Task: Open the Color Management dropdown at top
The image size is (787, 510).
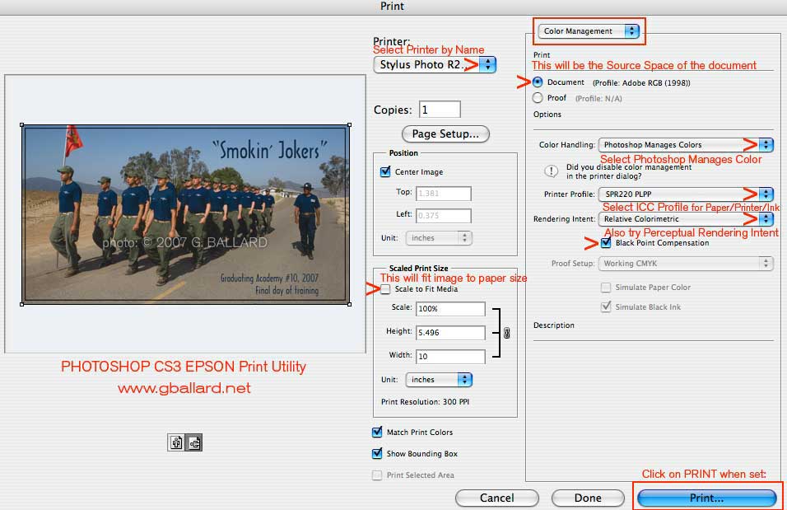Action: (x=589, y=31)
